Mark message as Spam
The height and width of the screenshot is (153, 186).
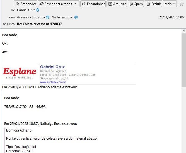pos(136,4)
